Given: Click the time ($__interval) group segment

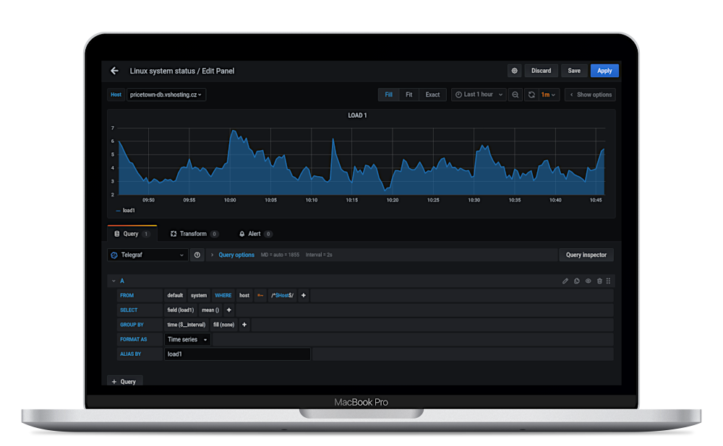Looking at the screenshot, I should [187, 325].
